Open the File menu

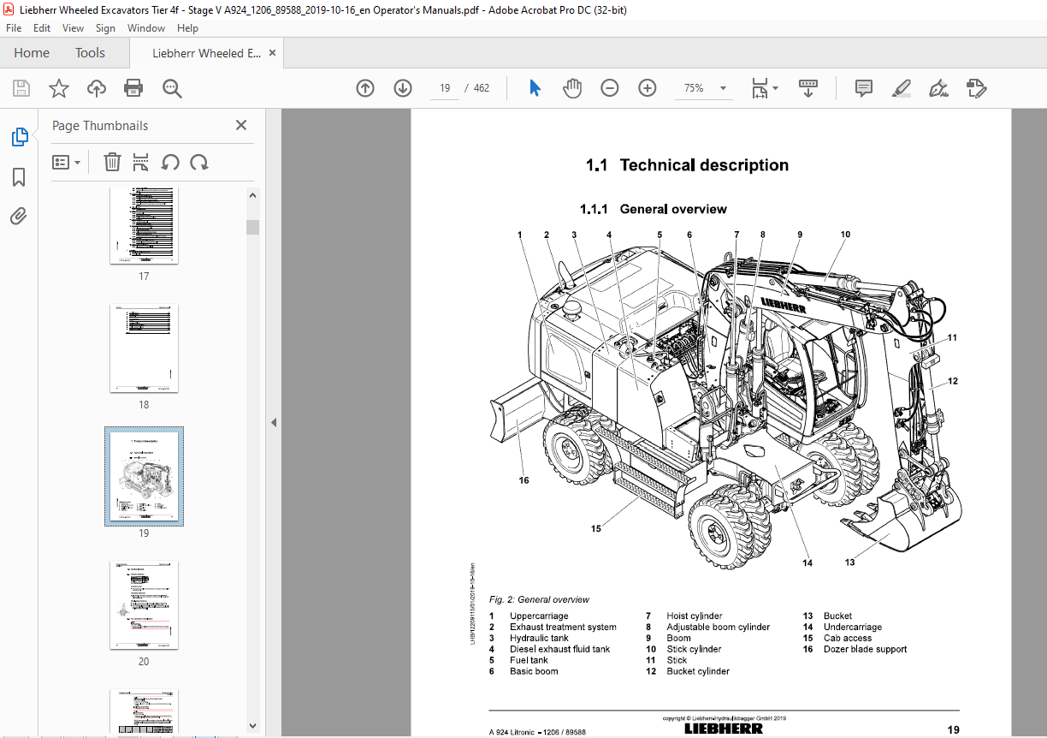click(x=14, y=28)
